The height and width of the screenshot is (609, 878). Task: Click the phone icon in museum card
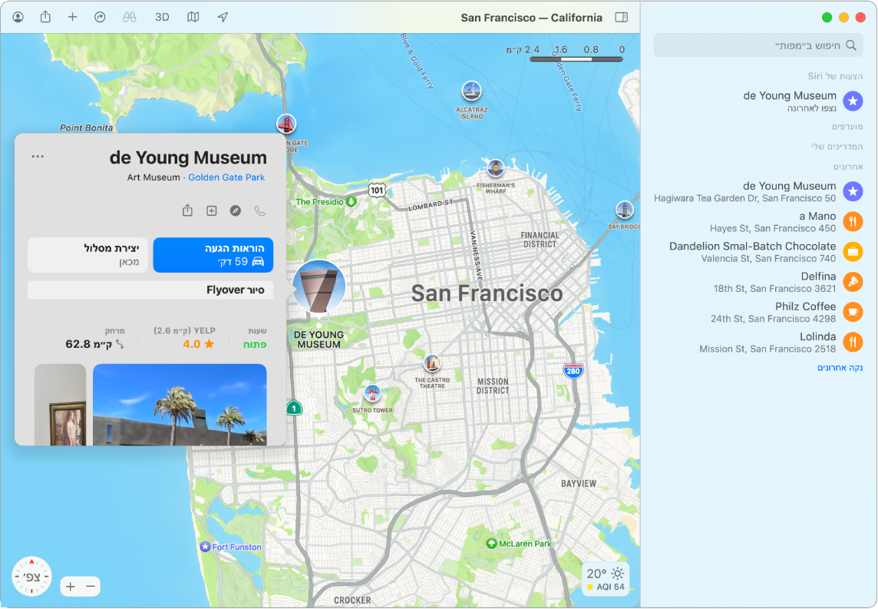coord(259,210)
